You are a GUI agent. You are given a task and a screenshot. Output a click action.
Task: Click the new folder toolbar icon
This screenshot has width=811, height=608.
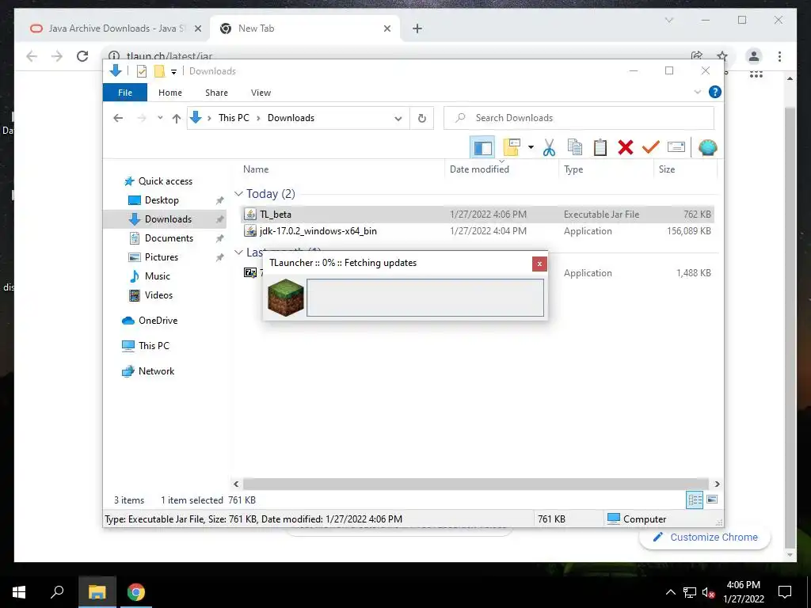pyautogui.click(x=512, y=148)
